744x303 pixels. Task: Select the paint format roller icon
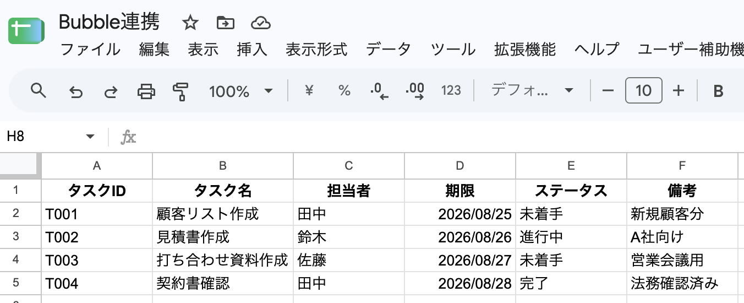pyautogui.click(x=180, y=91)
